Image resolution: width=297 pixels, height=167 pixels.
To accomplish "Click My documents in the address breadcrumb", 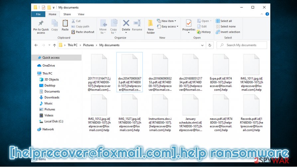I will (110, 45).
